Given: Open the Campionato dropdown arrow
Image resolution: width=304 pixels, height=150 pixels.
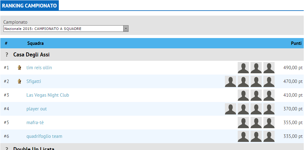Looking at the screenshot, I should [x=126, y=29].
